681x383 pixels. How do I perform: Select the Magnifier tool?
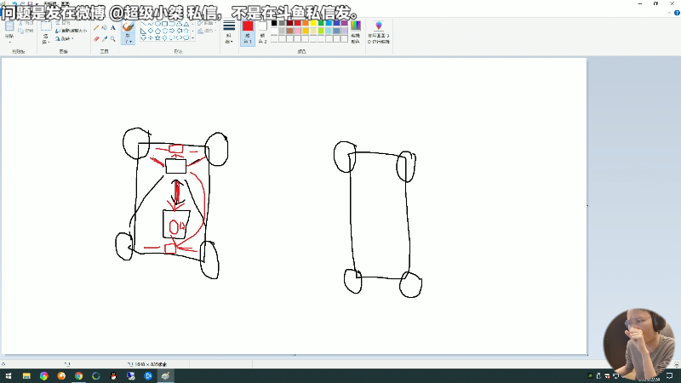tap(113, 39)
